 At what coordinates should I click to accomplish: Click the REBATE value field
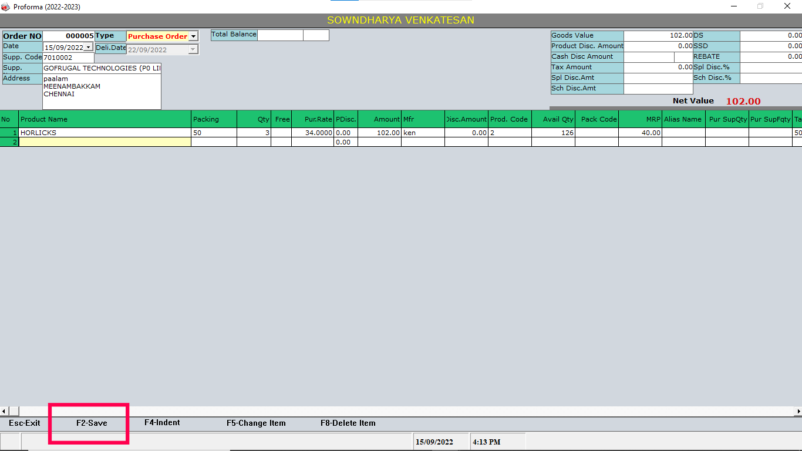click(771, 57)
